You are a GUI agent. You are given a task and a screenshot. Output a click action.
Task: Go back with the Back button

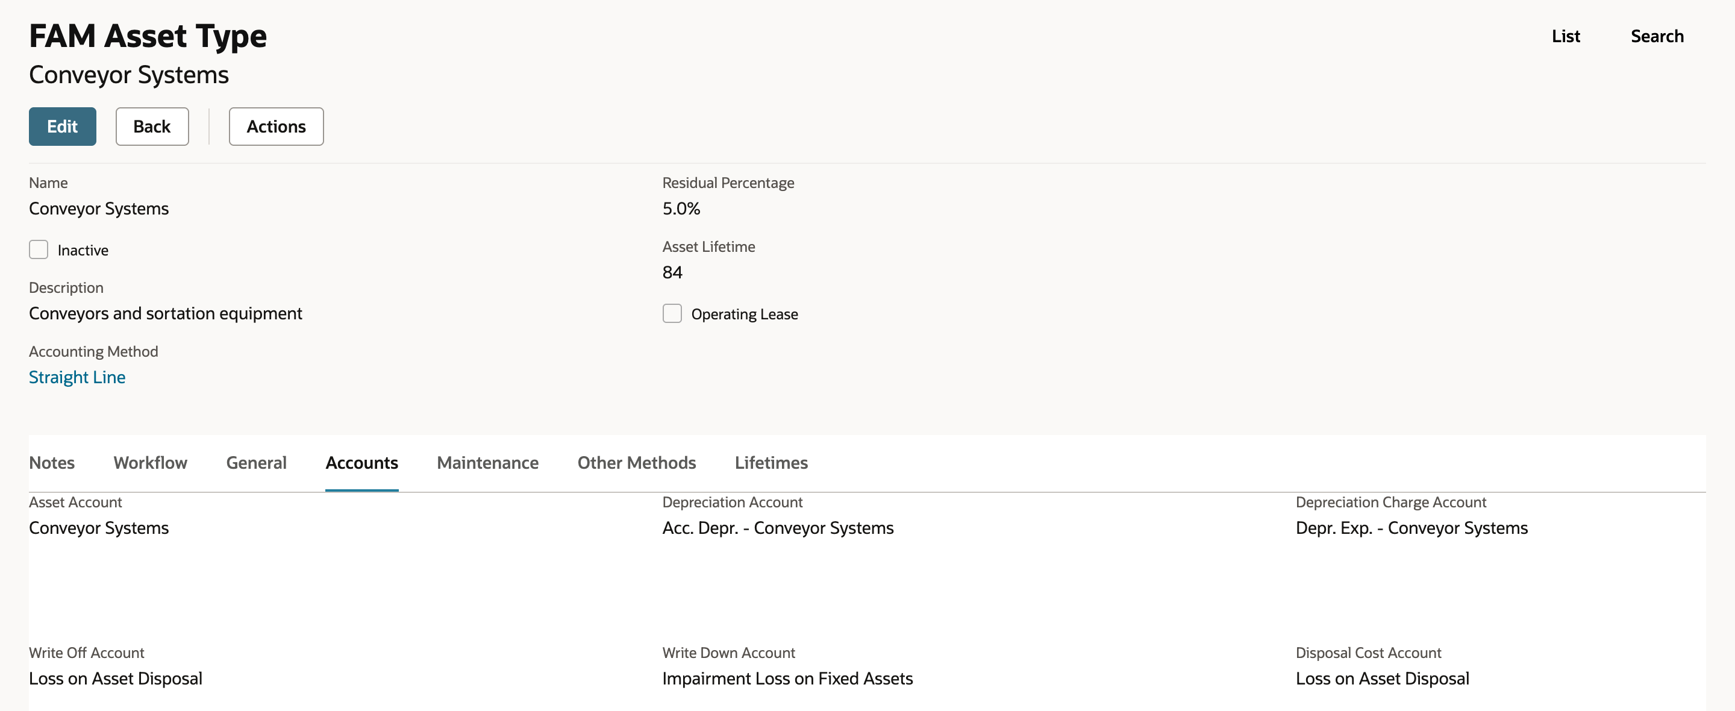point(152,126)
